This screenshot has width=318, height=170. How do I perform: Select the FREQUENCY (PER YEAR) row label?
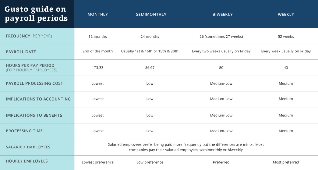tap(29, 36)
